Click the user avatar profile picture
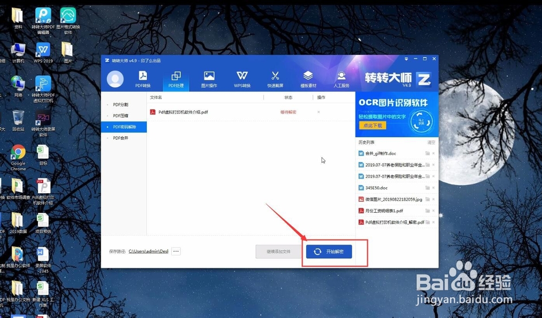This screenshot has height=318, width=542. (115, 79)
